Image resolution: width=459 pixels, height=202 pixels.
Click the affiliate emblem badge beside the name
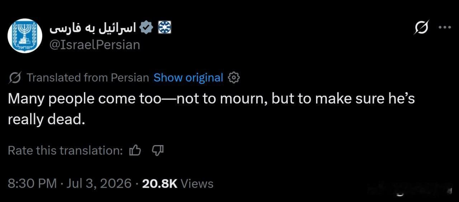pos(165,28)
